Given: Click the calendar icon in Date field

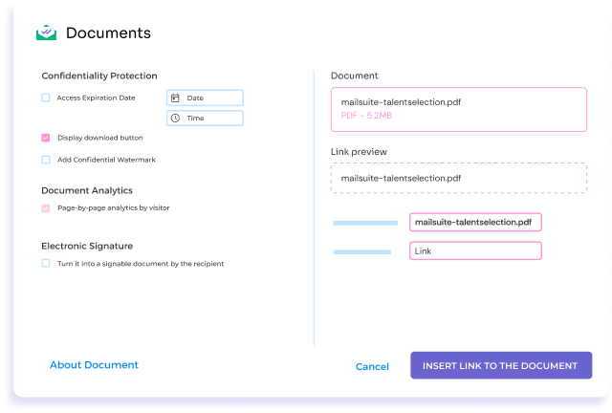Looking at the screenshot, I should tap(175, 98).
